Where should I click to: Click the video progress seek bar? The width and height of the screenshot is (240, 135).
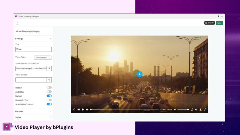pyautogui.click(x=125, y=109)
